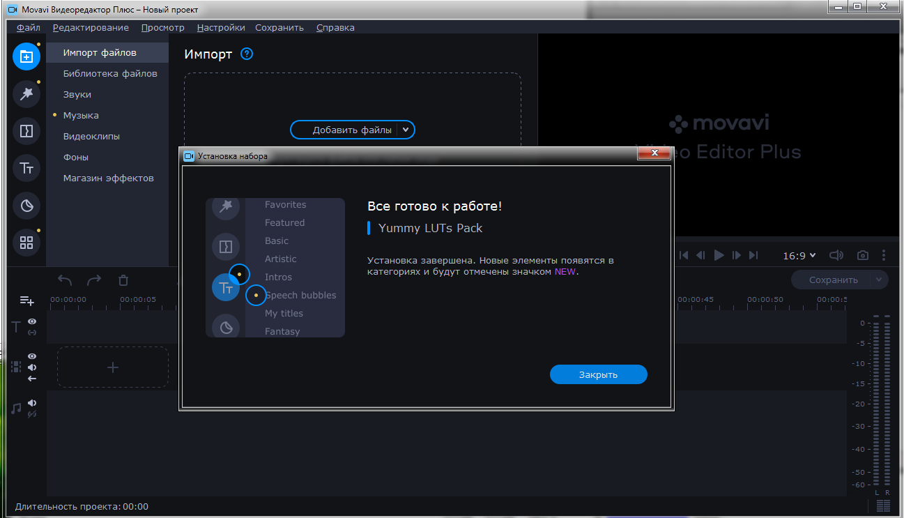Step back one frame in player
904x518 pixels.
click(701, 256)
